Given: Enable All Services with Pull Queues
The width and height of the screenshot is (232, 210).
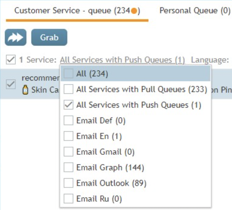Looking at the screenshot, I should click(69, 89).
